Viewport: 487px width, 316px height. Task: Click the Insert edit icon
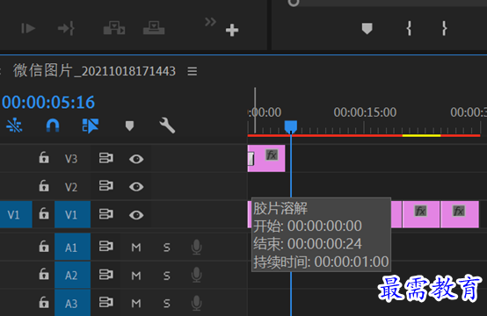point(114,28)
